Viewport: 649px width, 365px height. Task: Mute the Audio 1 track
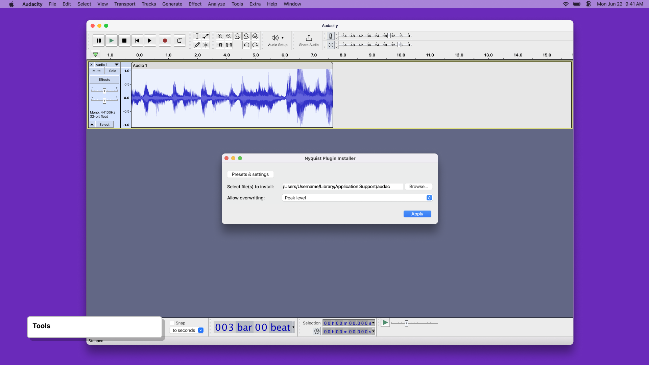point(96,71)
